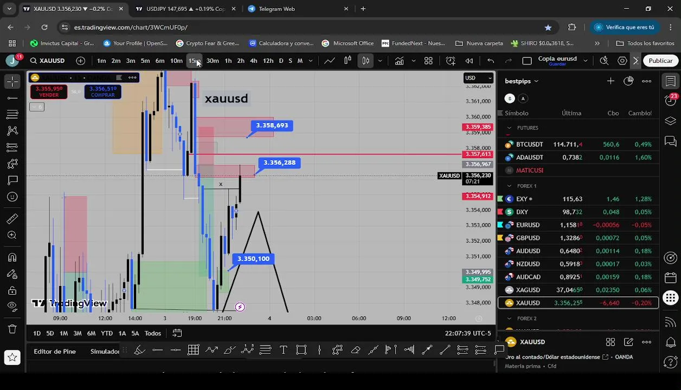Open chart settings hexagon icon
The width and height of the screenshot is (681, 390).
click(x=622, y=61)
